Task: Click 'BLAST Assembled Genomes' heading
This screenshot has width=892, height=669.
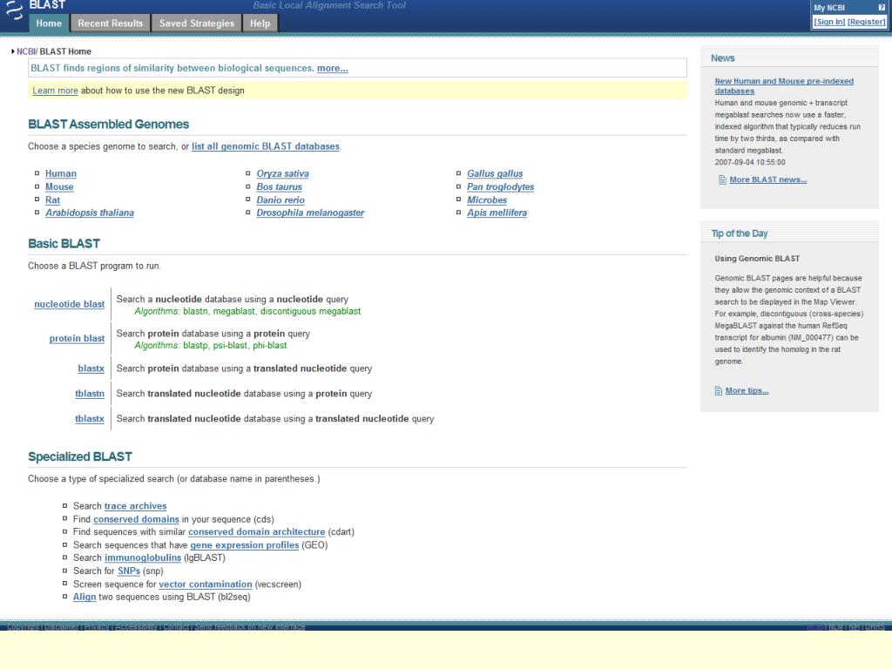Action: 109,124
